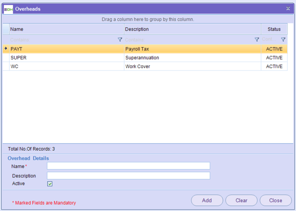Sort by the Status column header
The image size is (296, 211).
pos(274,29)
